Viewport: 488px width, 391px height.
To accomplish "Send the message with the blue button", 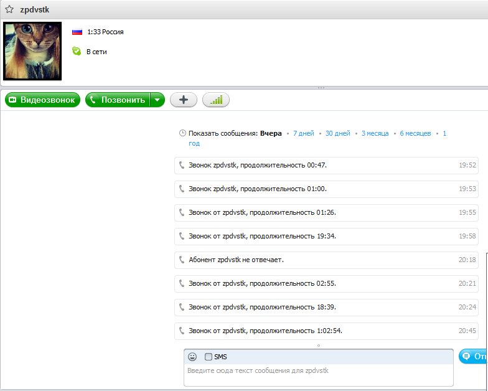I will (473, 356).
